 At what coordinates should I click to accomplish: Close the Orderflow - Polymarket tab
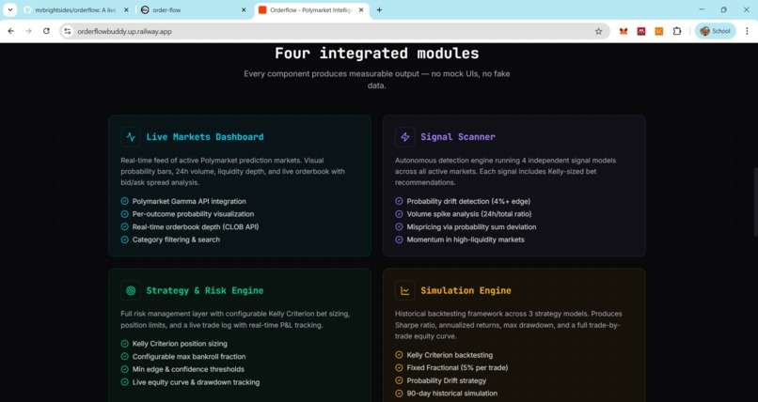tap(361, 9)
